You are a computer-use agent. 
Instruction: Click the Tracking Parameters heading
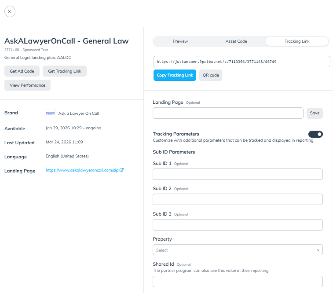pyautogui.click(x=176, y=134)
